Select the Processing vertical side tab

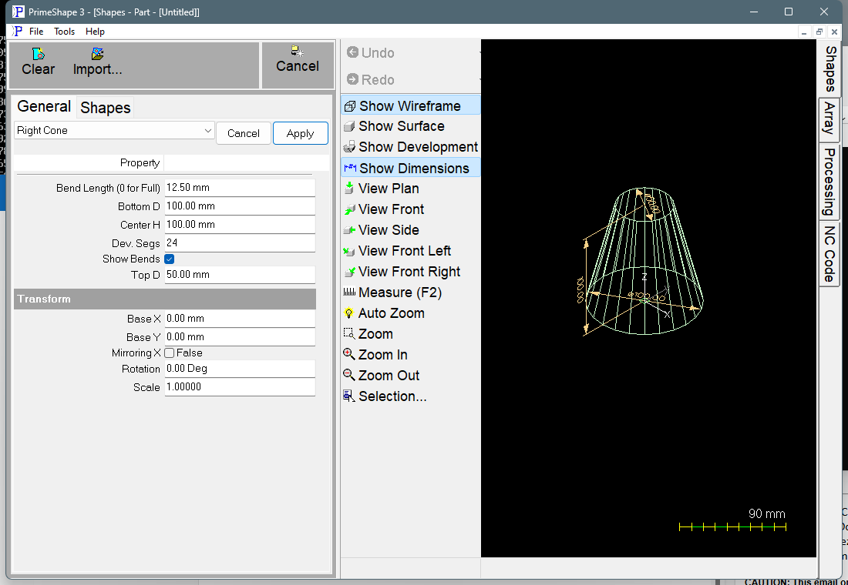pos(829,182)
